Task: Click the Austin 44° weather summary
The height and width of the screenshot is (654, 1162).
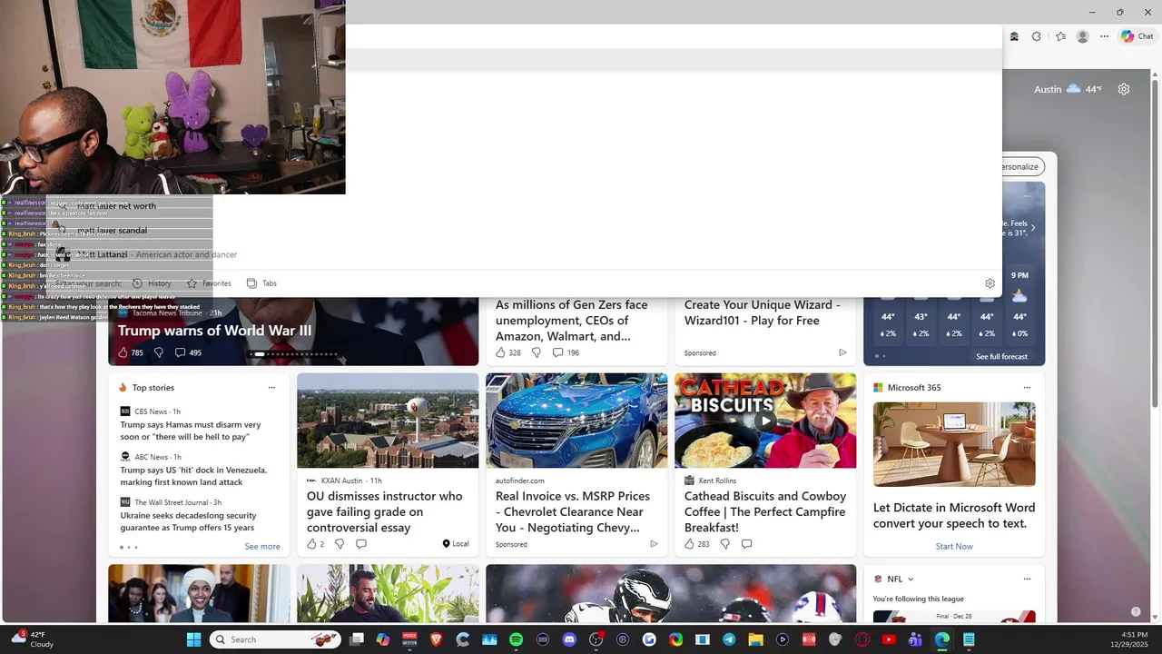Action: click(x=1068, y=89)
